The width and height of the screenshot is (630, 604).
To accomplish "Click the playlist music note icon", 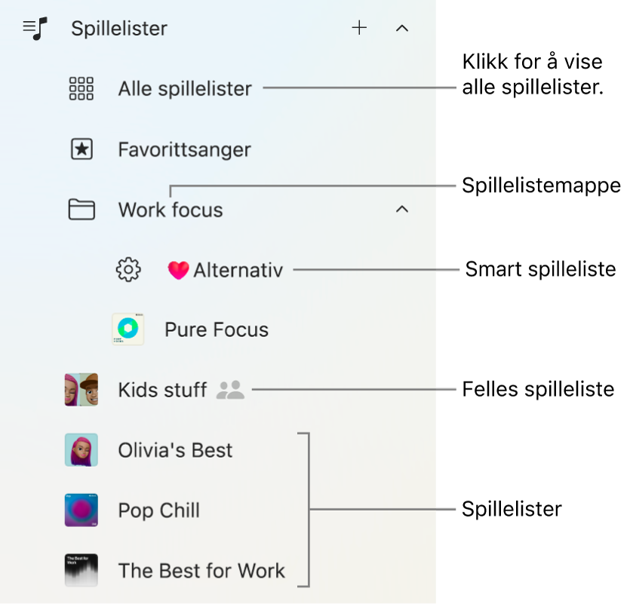I will [x=35, y=29].
